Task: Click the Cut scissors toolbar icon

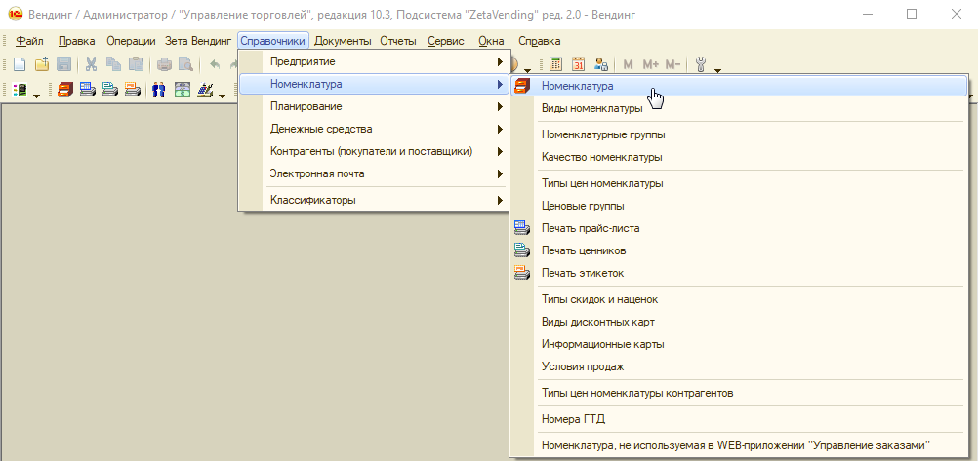Action: (92, 64)
